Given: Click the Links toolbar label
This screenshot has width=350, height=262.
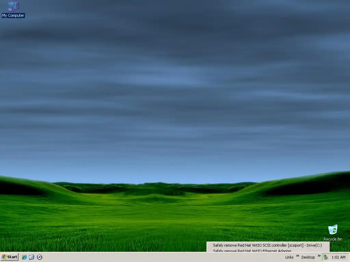Looking at the screenshot, I should coord(289,257).
